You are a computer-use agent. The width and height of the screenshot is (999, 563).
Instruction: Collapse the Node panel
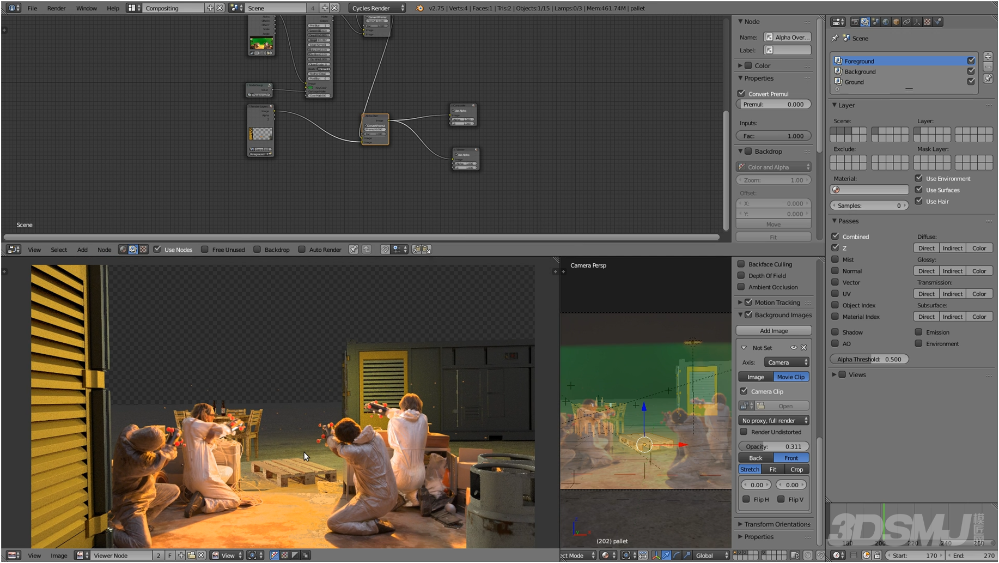tap(740, 21)
